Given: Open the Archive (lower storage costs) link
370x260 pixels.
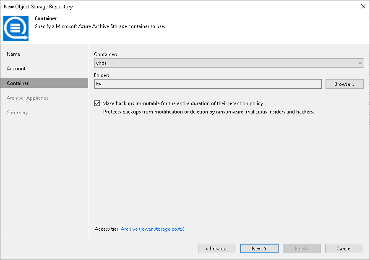Looking at the screenshot, I should click(x=152, y=229).
